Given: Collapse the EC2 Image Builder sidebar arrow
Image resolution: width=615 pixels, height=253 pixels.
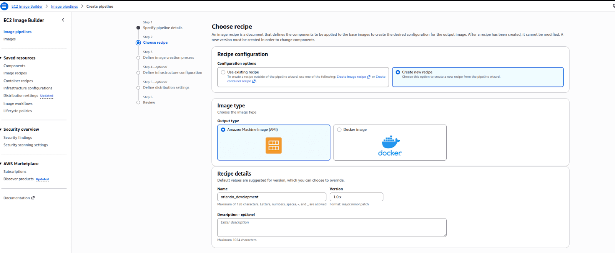Looking at the screenshot, I should tap(63, 20).
